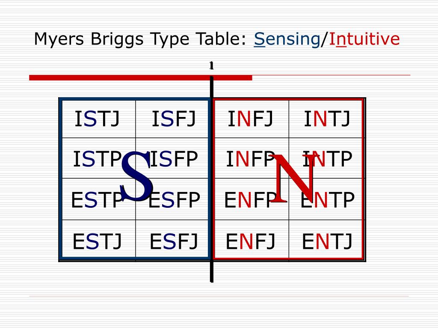Choose the ESFP type cell
The image size is (438, 329).
click(172, 199)
